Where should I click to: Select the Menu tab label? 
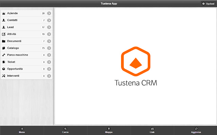coord(22,132)
